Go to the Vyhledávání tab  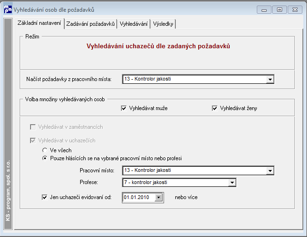coord(134,24)
